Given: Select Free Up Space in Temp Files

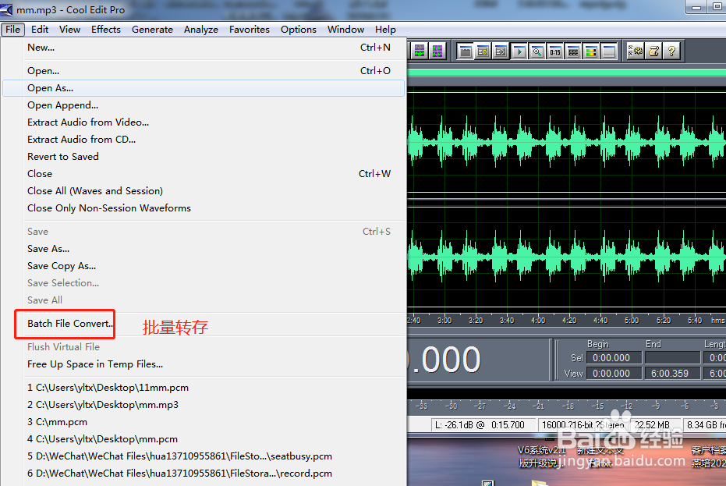Looking at the screenshot, I should 95,364.
